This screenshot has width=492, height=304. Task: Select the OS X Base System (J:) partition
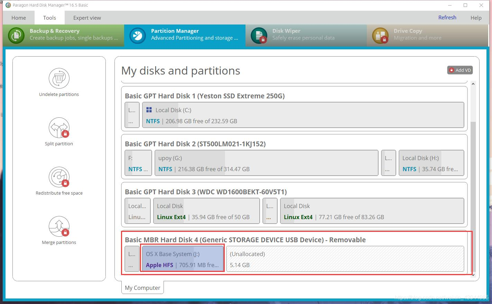click(183, 259)
